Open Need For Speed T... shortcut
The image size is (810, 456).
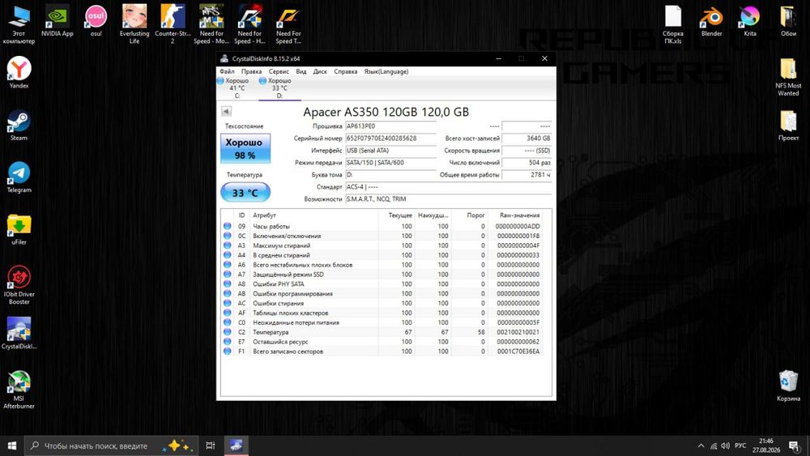(x=288, y=24)
